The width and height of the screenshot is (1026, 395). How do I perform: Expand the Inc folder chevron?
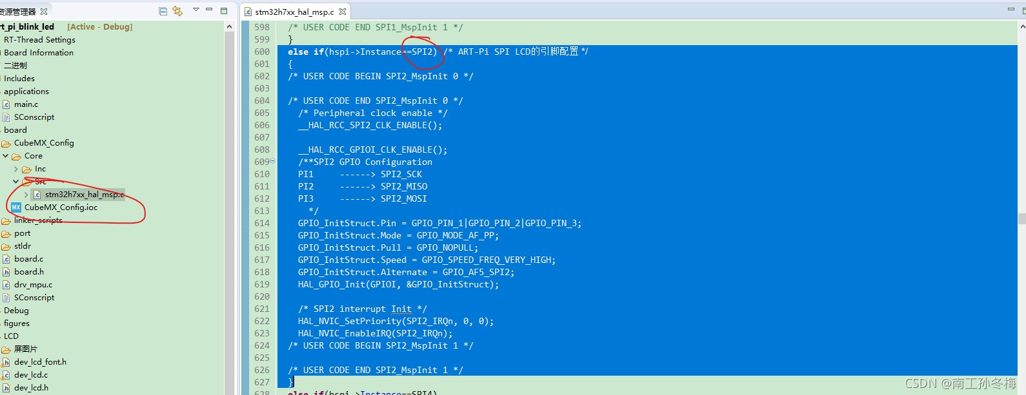[16, 169]
